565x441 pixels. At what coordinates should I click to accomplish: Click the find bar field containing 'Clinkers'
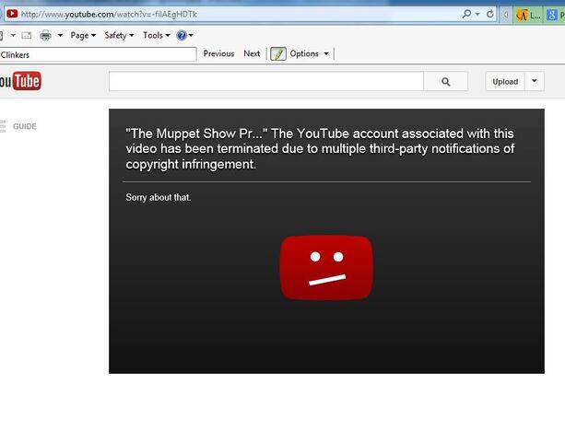coord(98,54)
